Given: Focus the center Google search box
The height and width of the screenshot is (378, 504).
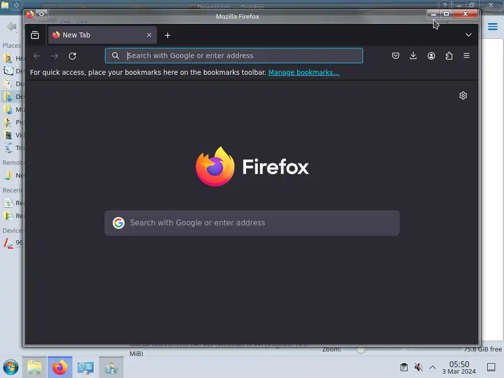Looking at the screenshot, I should tap(252, 223).
